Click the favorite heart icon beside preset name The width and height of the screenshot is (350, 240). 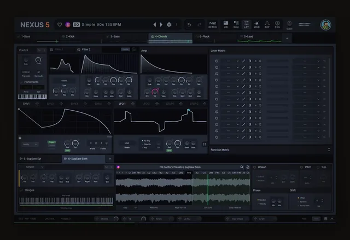(60, 25)
